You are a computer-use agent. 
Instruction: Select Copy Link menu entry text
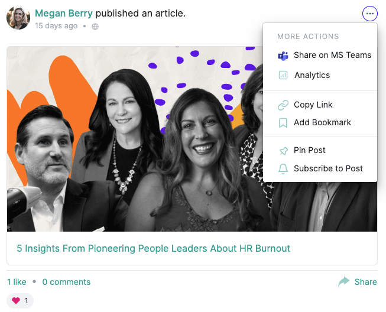pyautogui.click(x=313, y=105)
